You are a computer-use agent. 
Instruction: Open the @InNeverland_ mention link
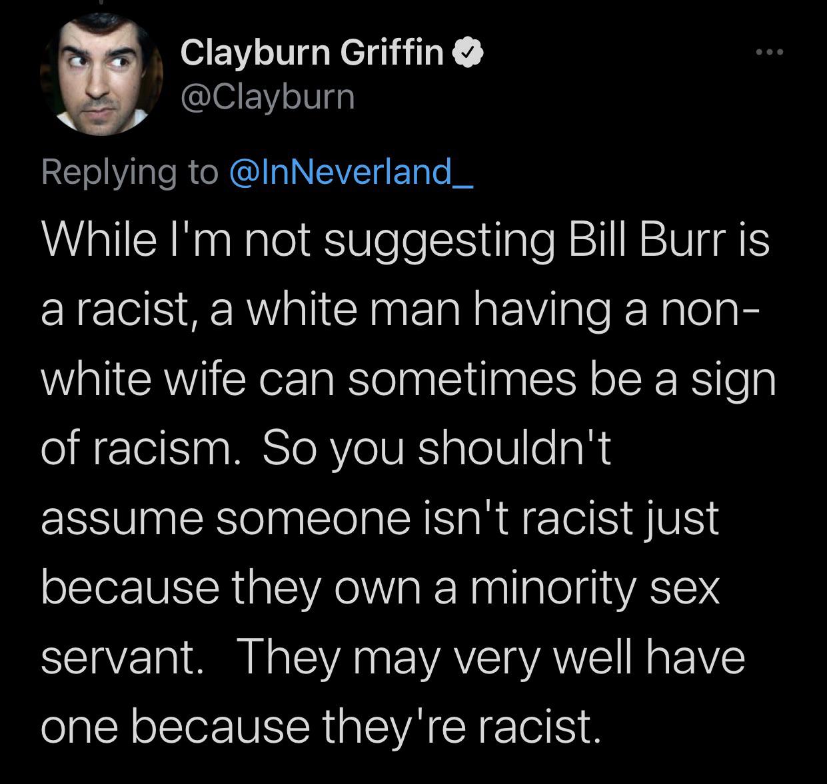tap(351, 173)
